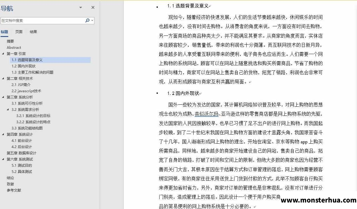Switch to the 结果 tab
The width and height of the screenshot is (357, 209).
point(33,32)
